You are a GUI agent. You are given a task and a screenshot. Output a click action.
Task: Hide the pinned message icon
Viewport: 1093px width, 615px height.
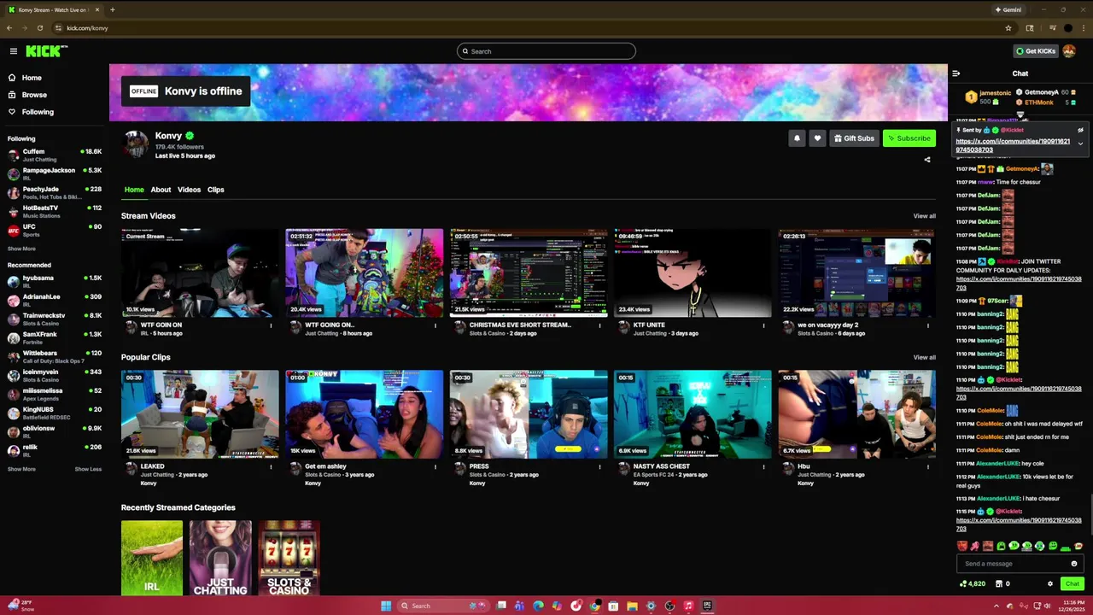1080,131
